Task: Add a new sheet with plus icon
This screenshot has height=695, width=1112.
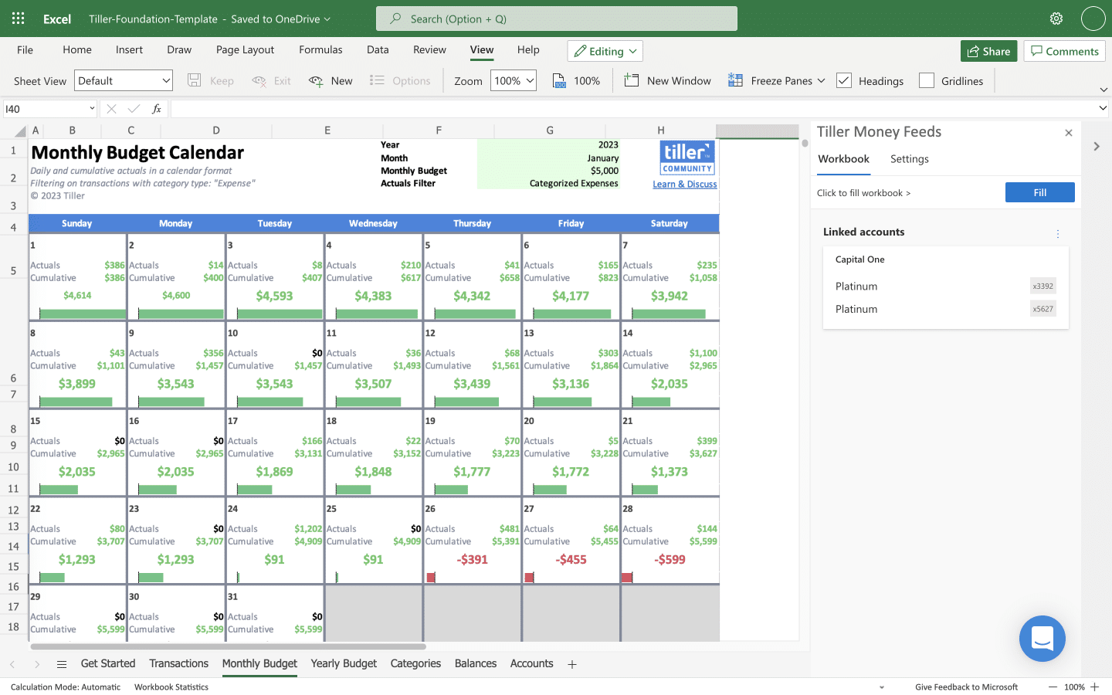Action: pos(572,664)
